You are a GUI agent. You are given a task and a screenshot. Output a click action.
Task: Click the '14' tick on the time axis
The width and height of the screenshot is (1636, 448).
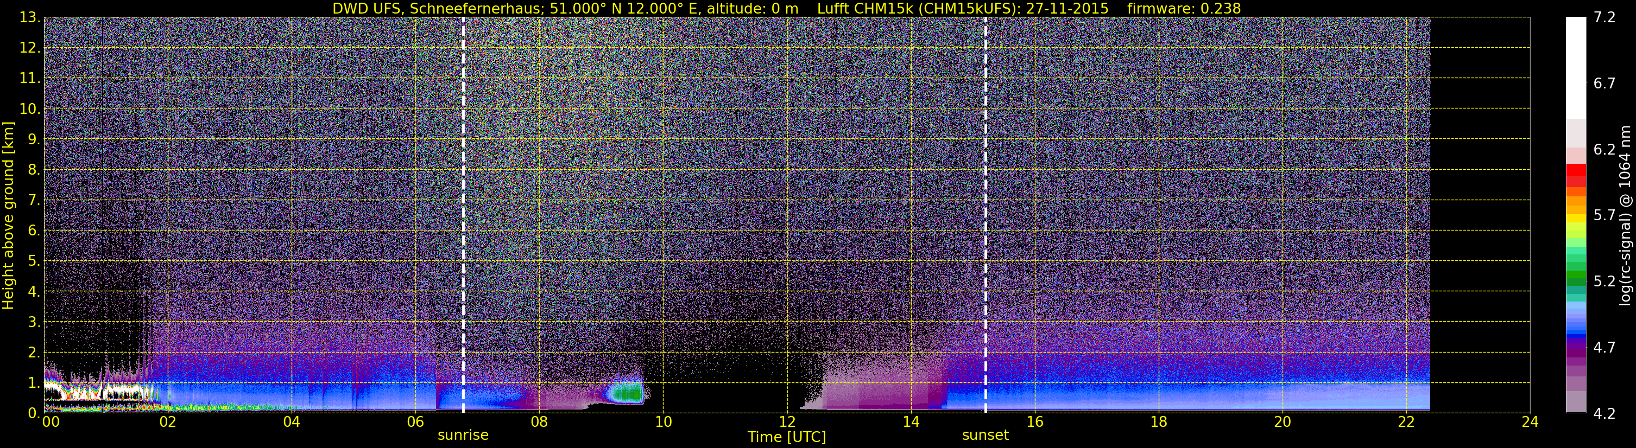pyautogui.click(x=911, y=422)
